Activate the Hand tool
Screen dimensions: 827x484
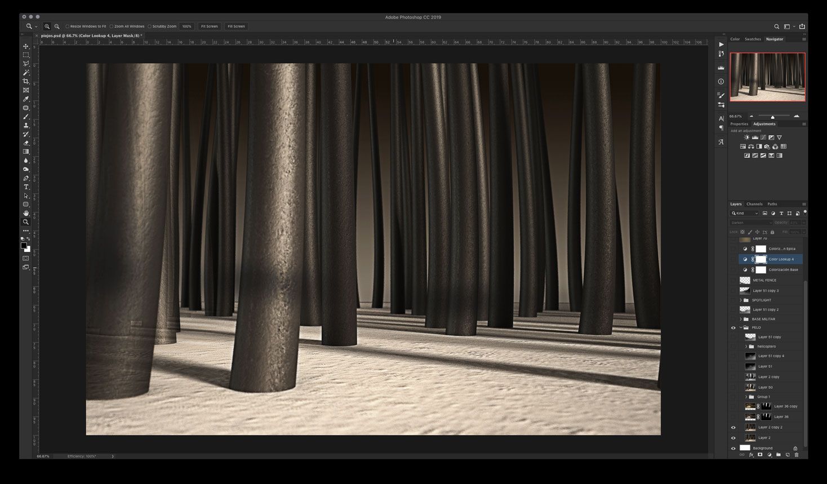coord(26,214)
